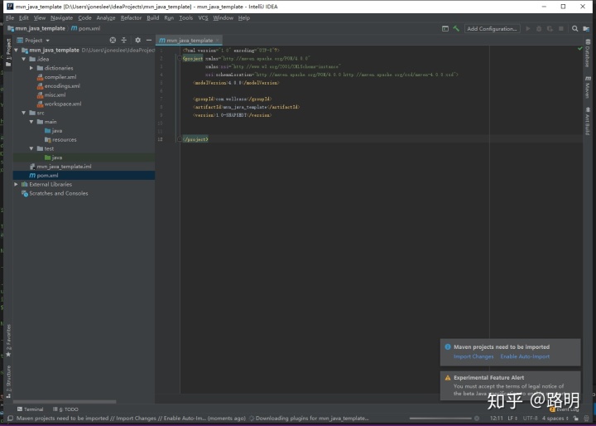The width and height of the screenshot is (596, 426).
Task: Click the Collapse All icon in Project panel
Action: click(x=124, y=40)
